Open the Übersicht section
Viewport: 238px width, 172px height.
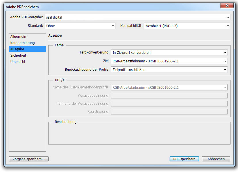pos(18,62)
